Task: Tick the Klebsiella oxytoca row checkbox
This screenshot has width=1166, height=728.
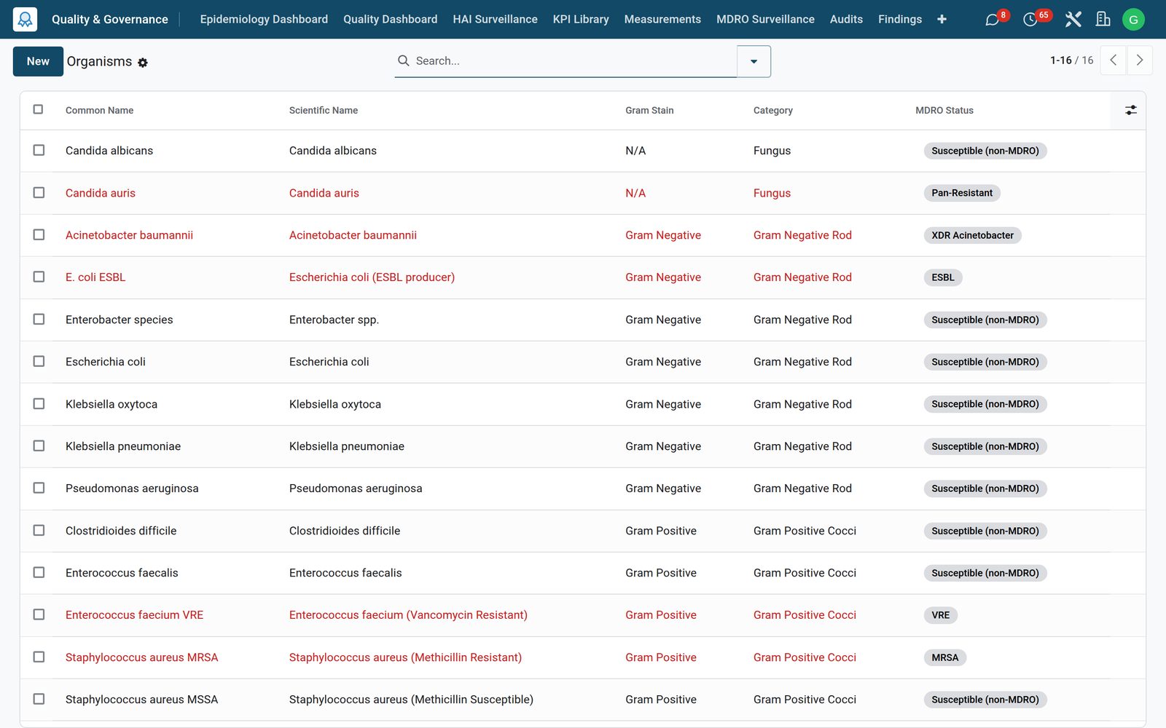Action: pyautogui.click(x=39, y=403)
